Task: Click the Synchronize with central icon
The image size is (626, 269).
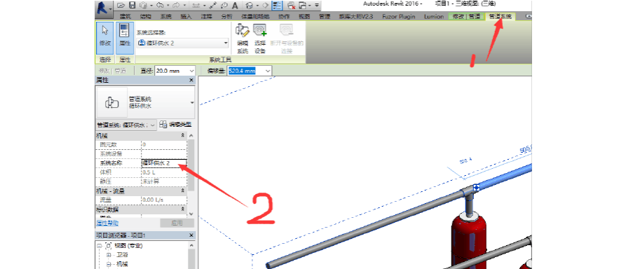Action: [x=143, y=6]
